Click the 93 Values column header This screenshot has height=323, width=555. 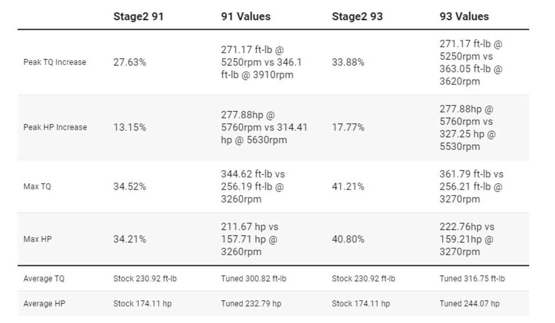(x=464, y=17)
